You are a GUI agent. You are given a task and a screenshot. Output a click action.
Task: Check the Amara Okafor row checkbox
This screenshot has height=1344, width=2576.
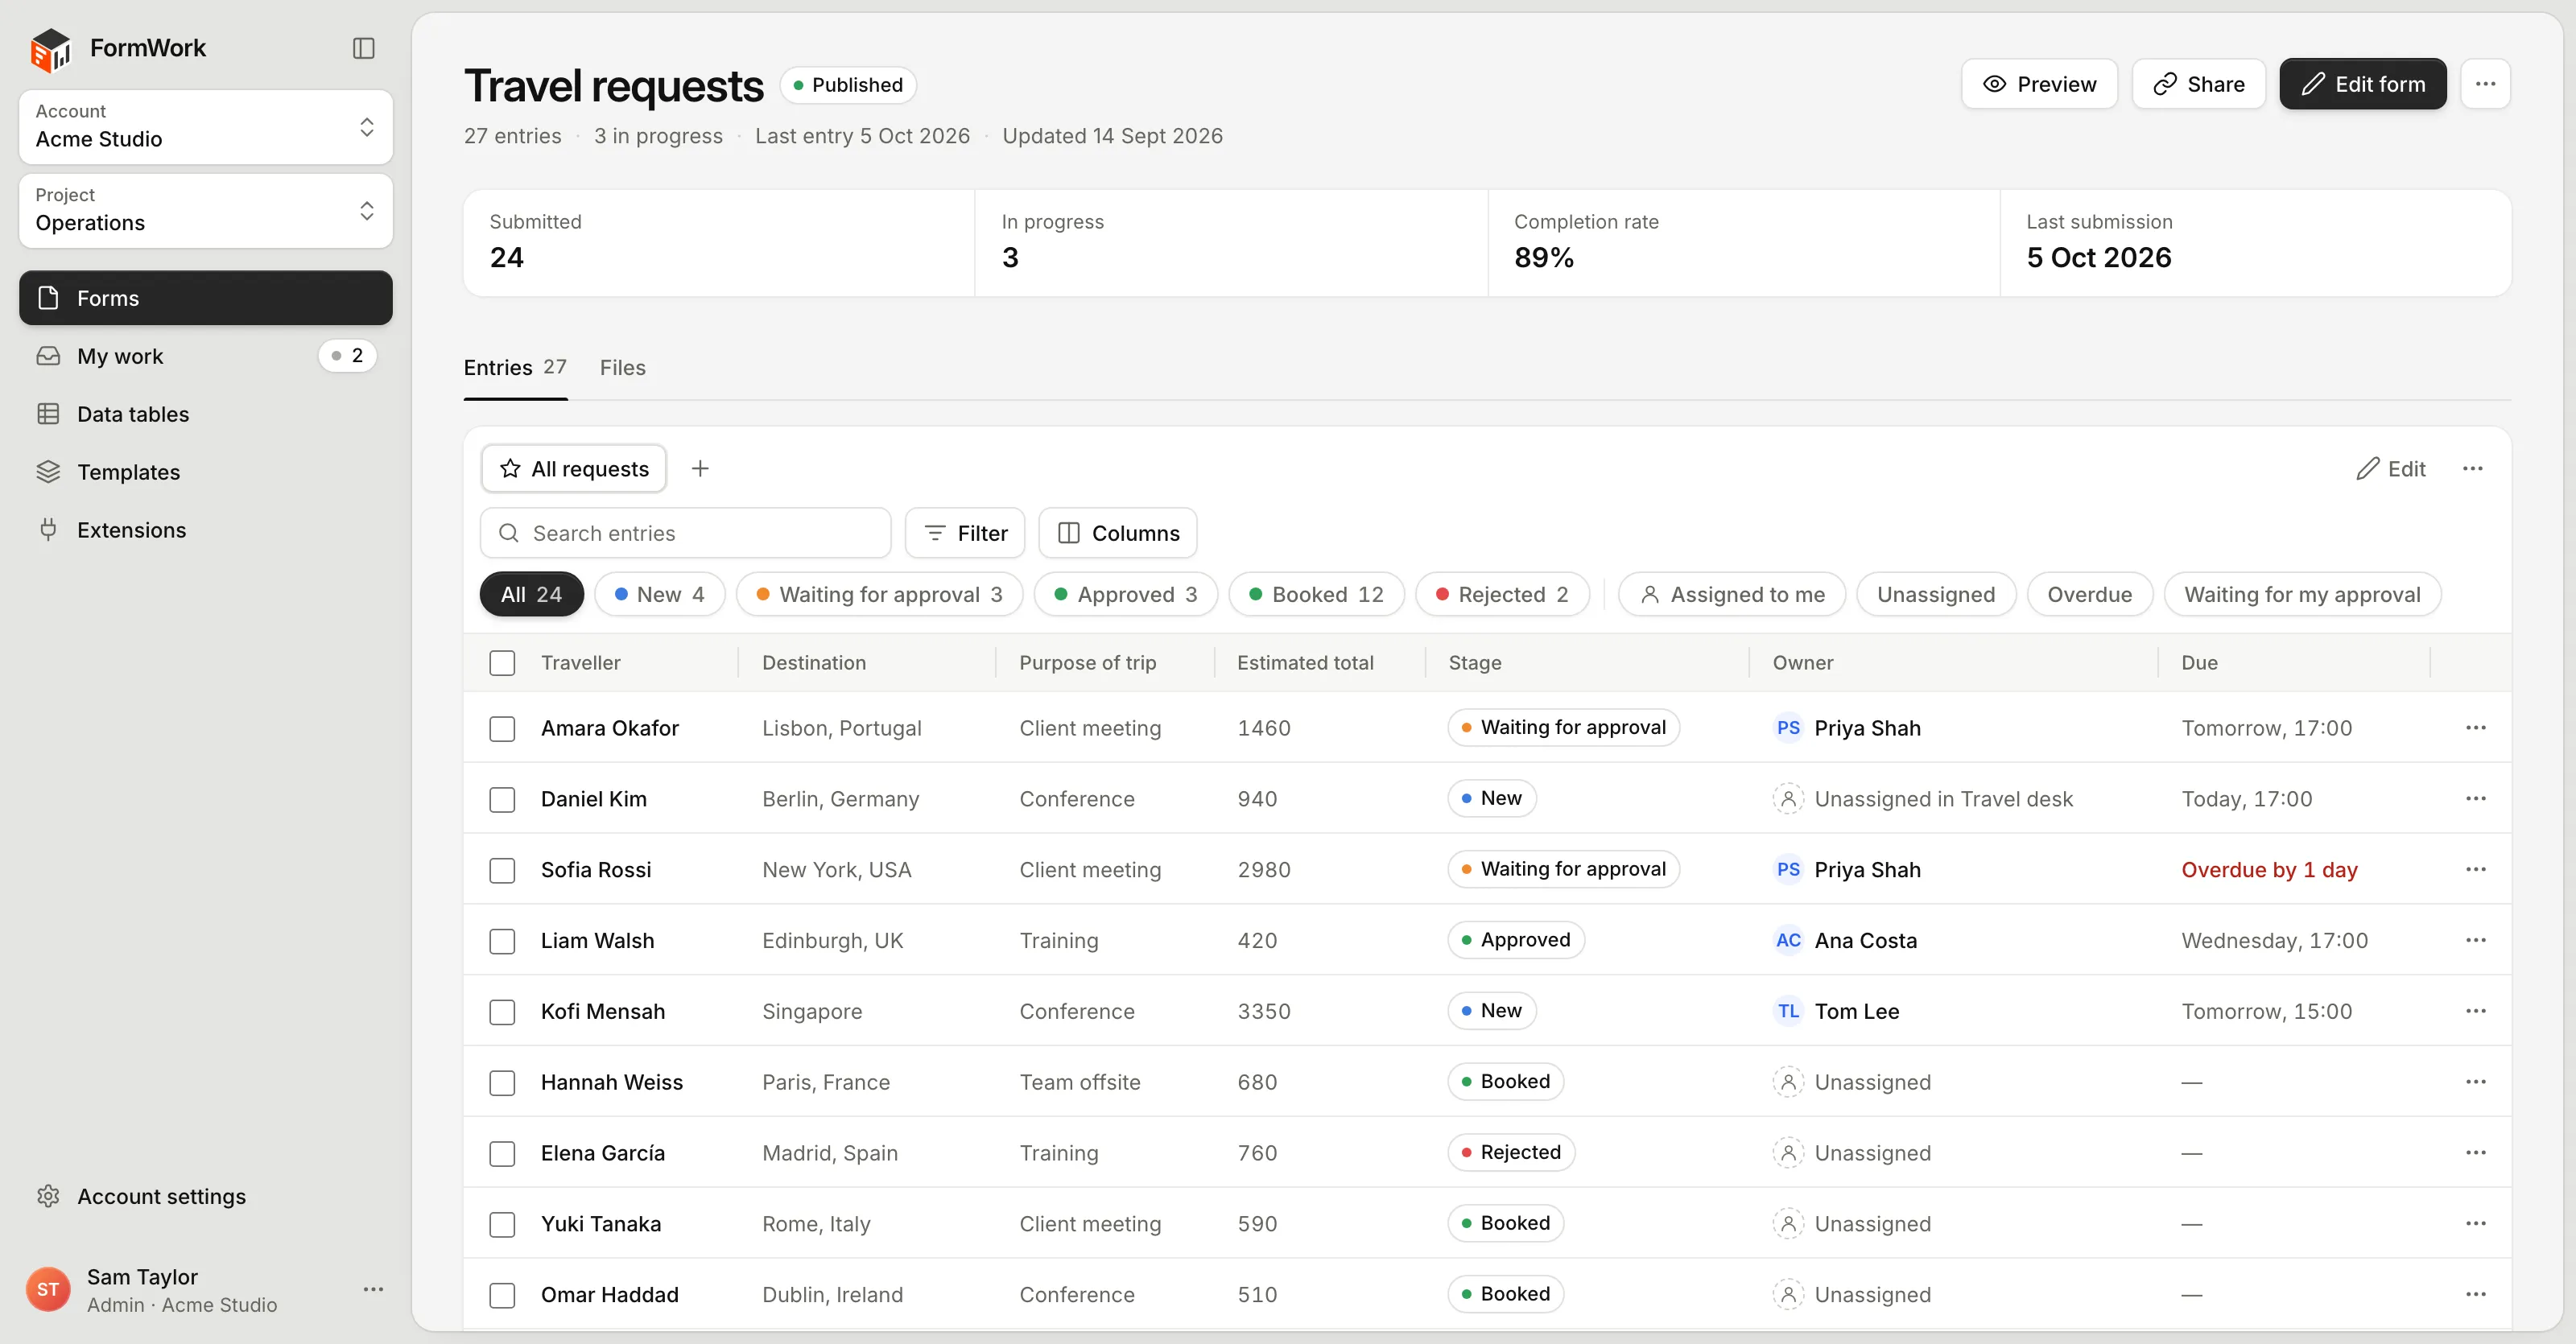[x=502, y=729]
